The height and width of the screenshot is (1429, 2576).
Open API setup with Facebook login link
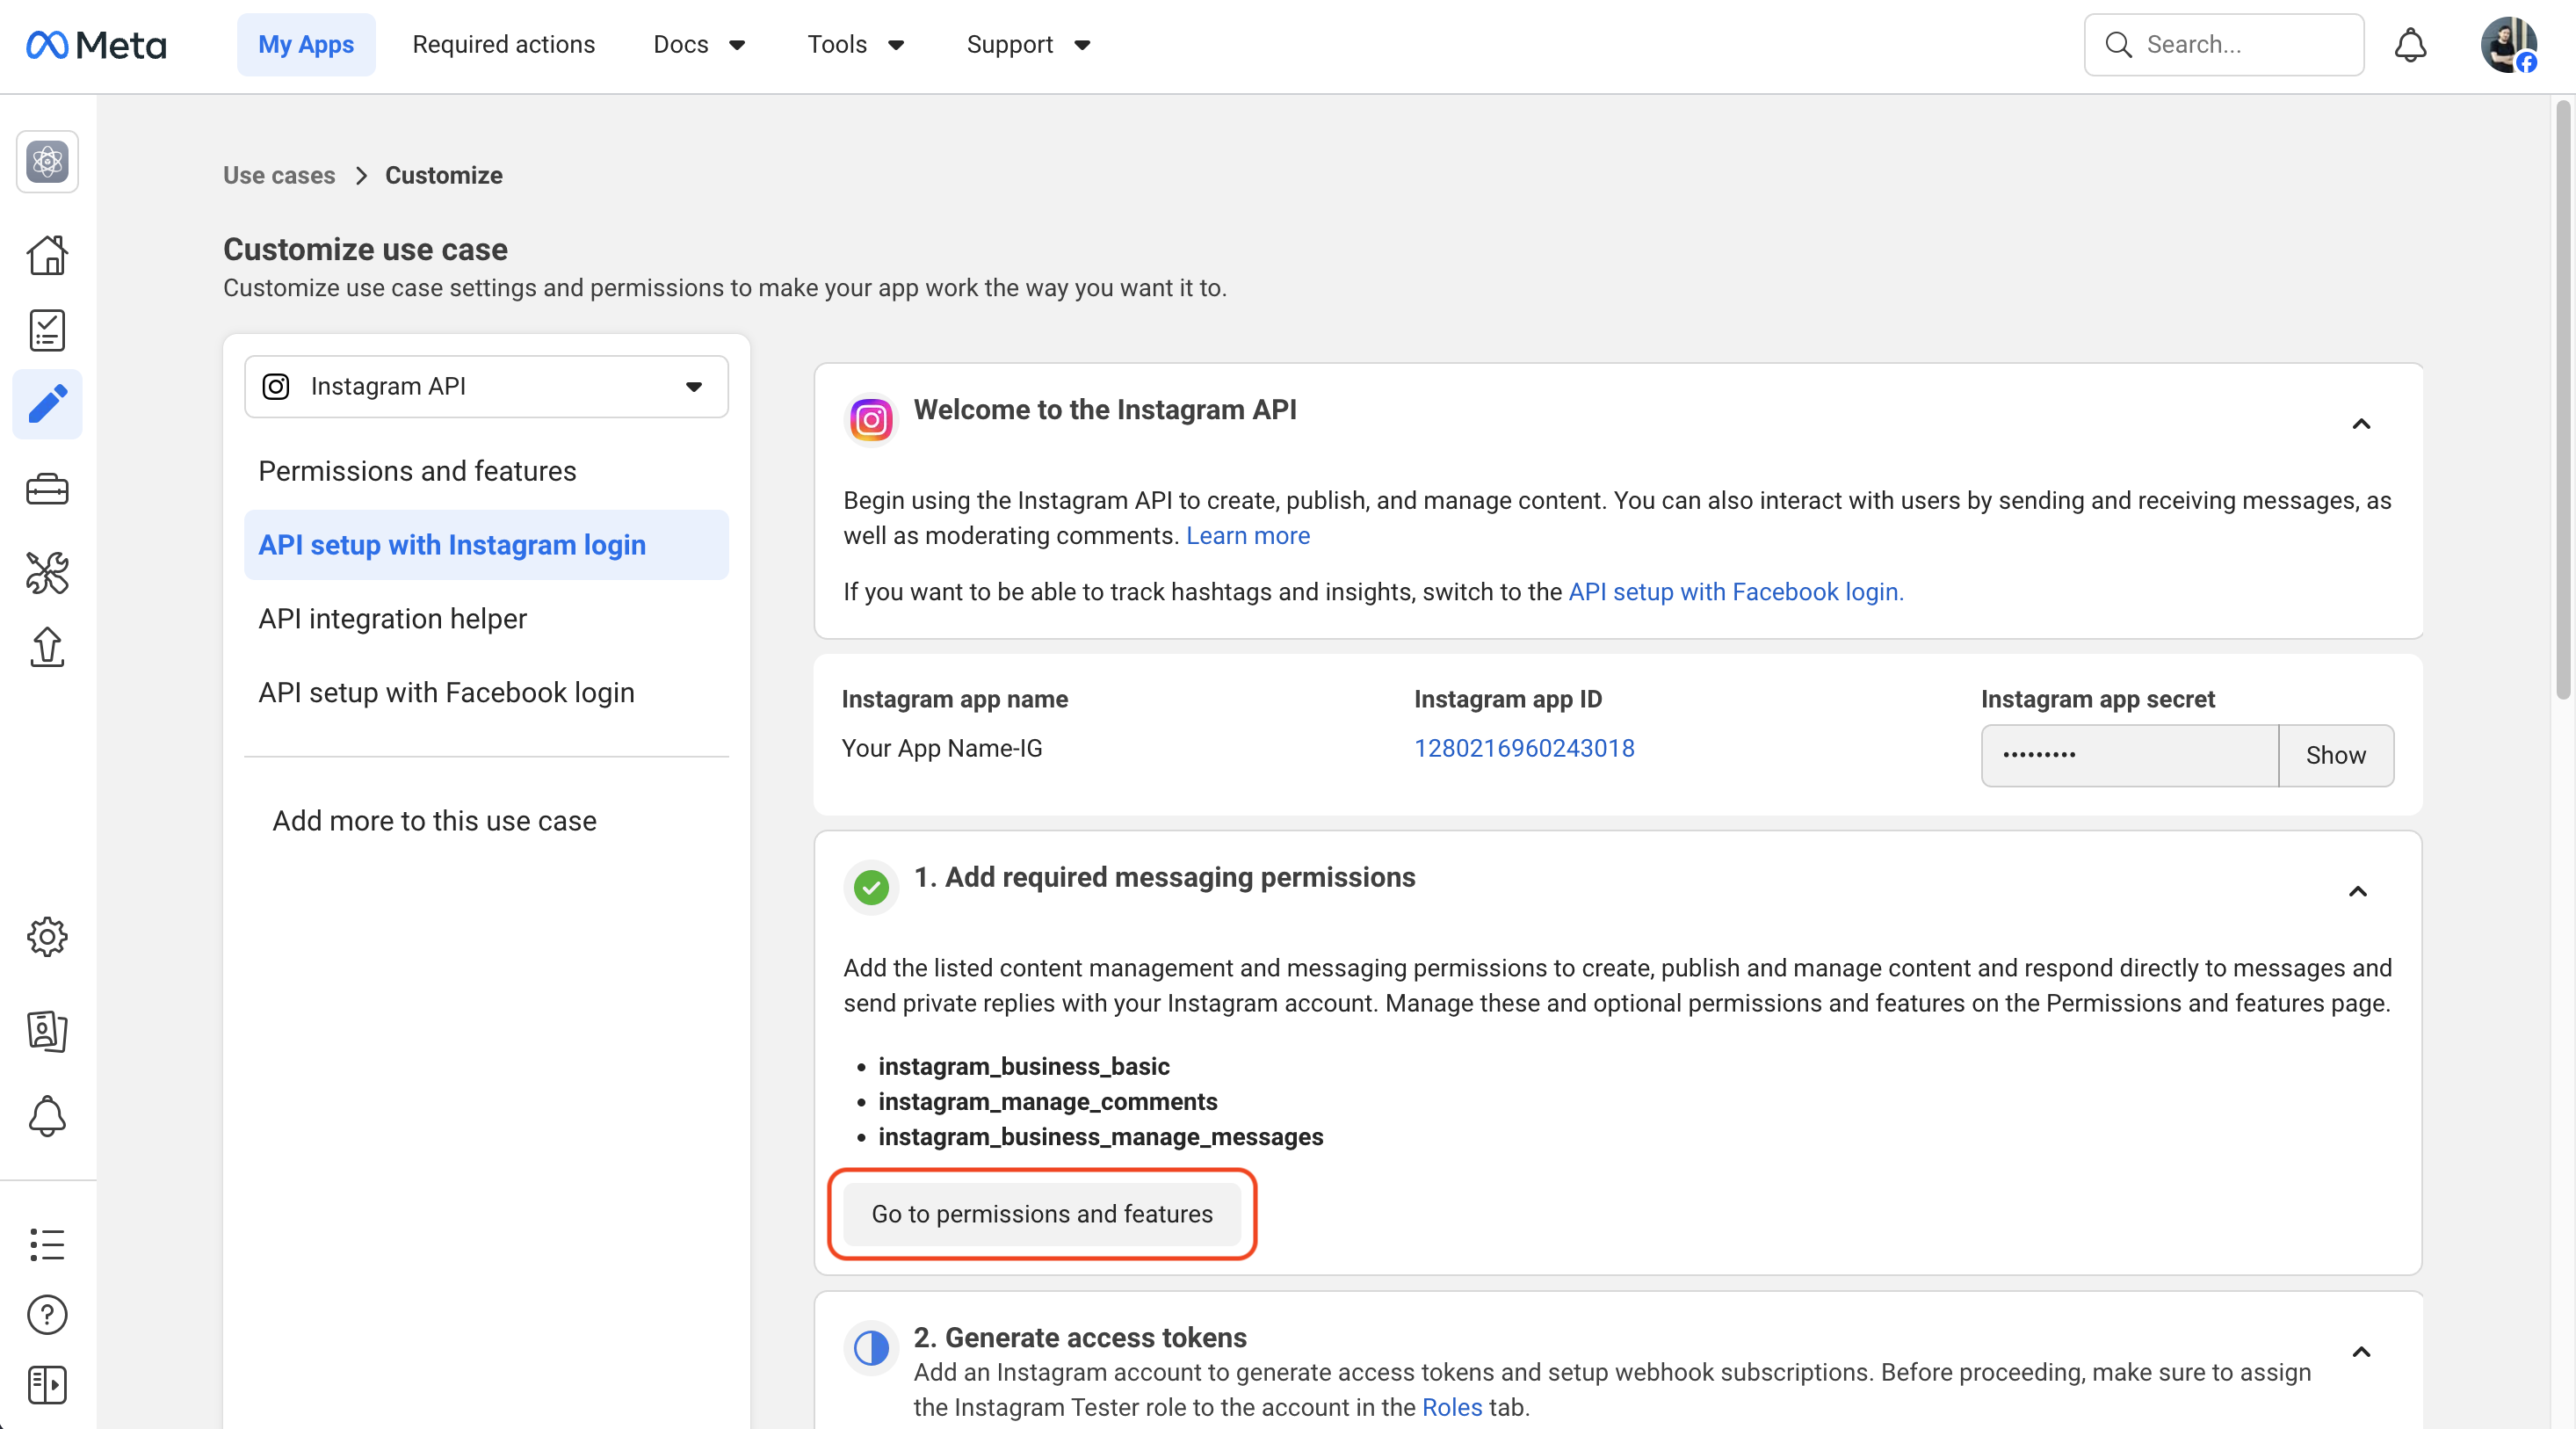(x=1735, y=592)
